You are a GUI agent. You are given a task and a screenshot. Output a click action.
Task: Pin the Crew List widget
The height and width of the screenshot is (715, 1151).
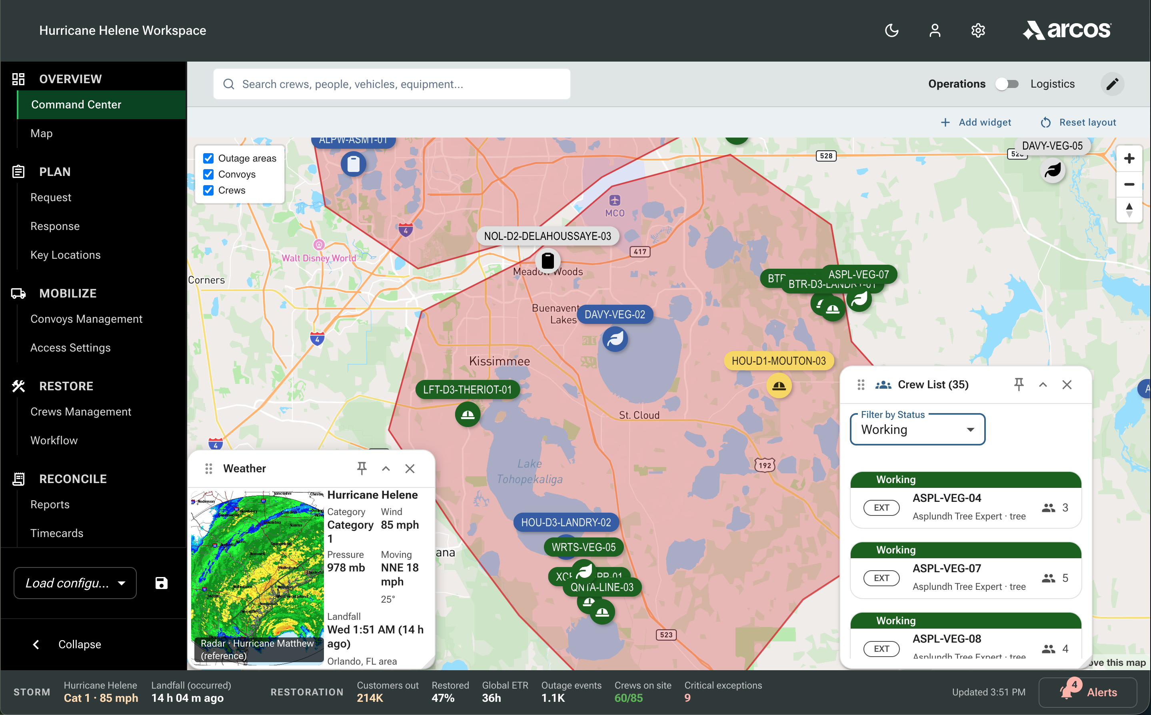[x=1019, y=384]
